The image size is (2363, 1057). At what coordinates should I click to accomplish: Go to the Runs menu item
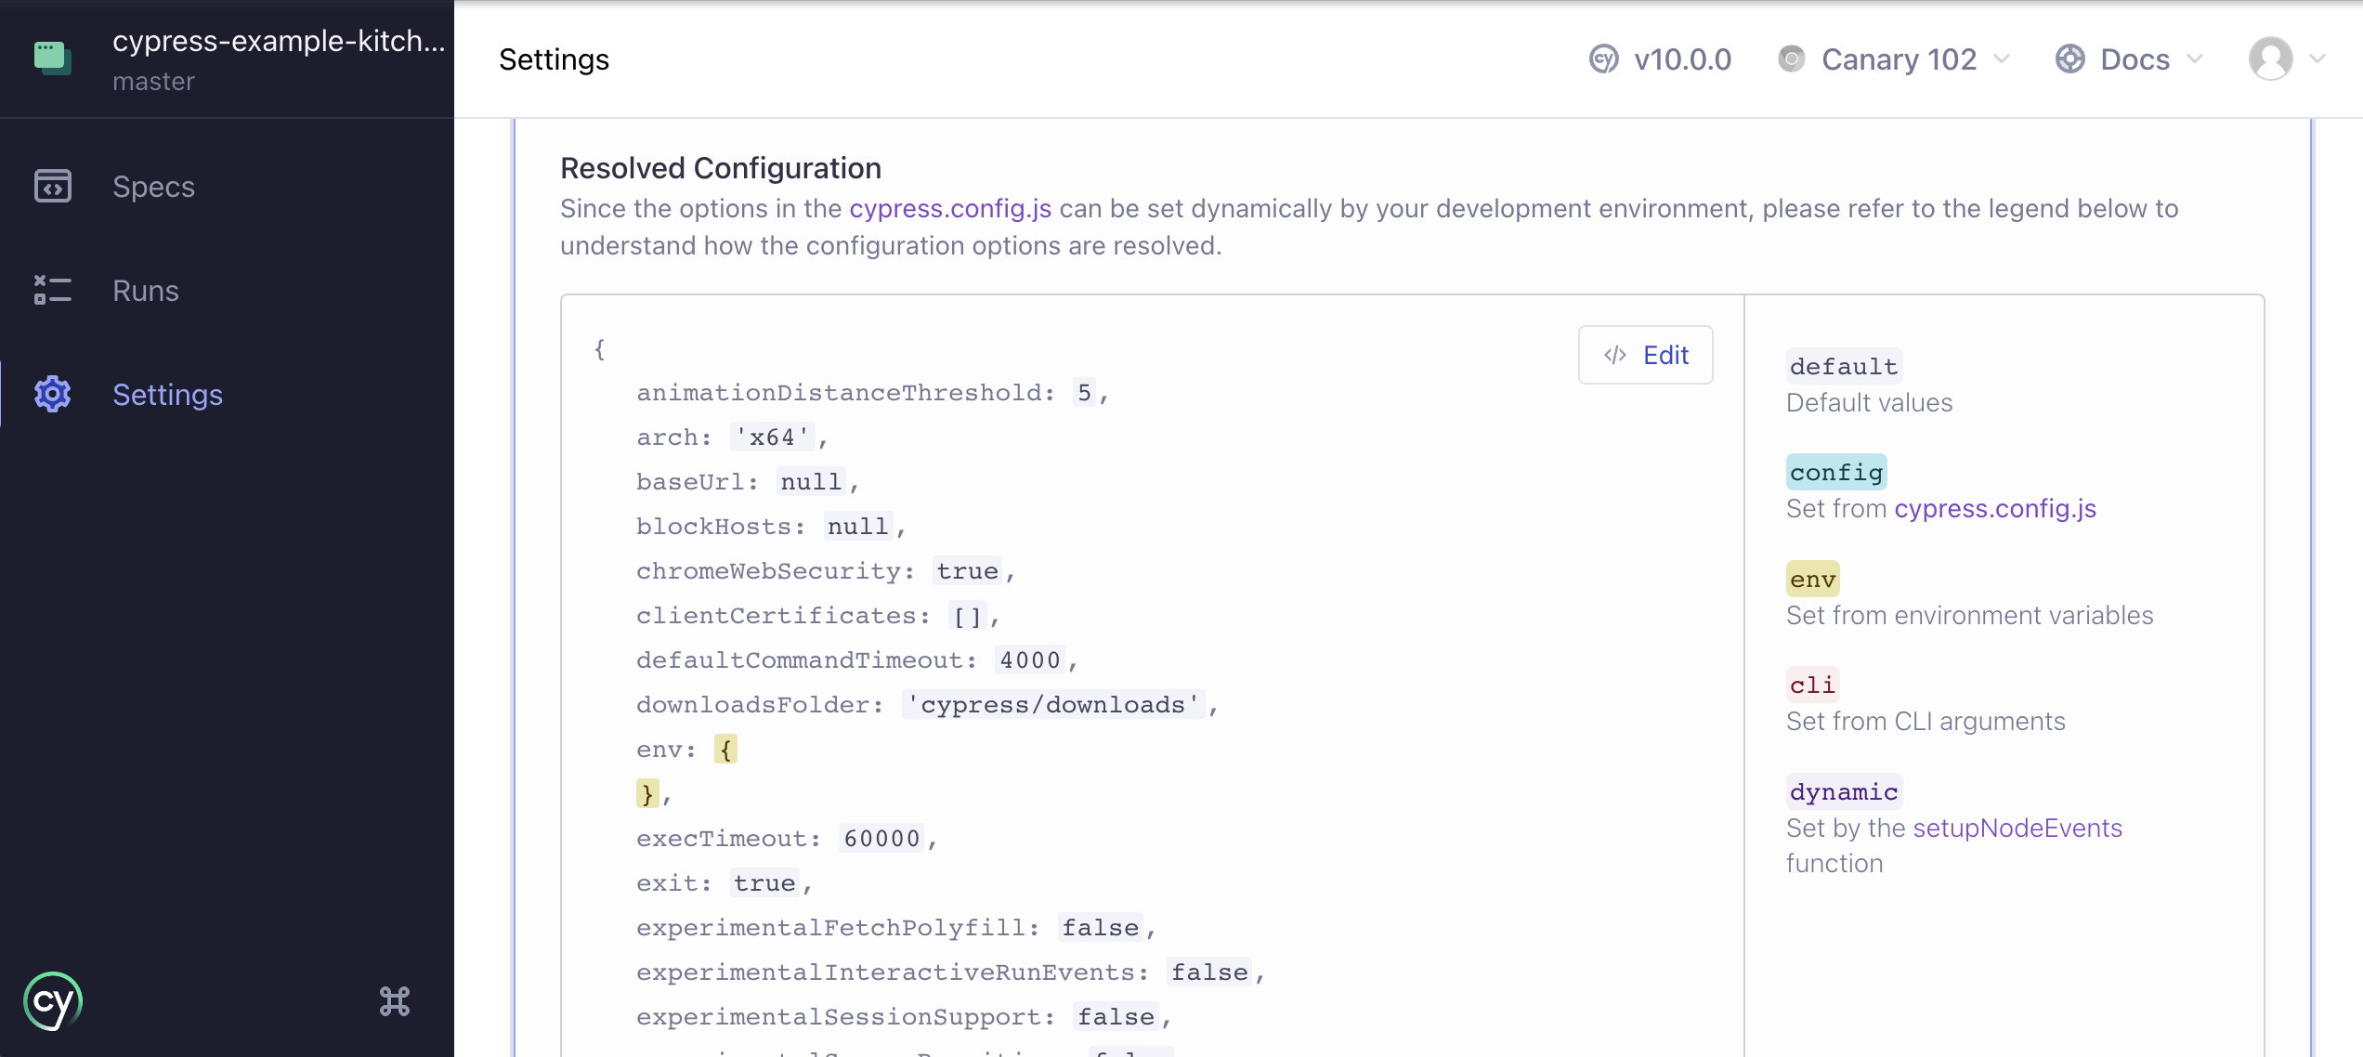click(x=146, y=291)
